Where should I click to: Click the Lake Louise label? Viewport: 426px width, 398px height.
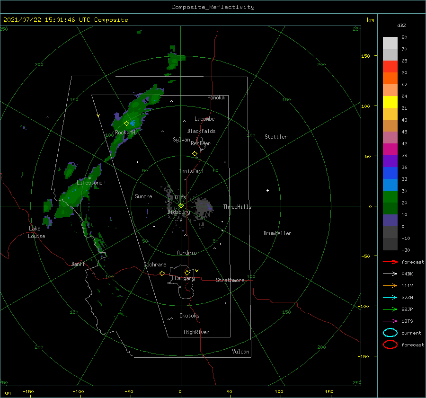(x=36, y=232)
